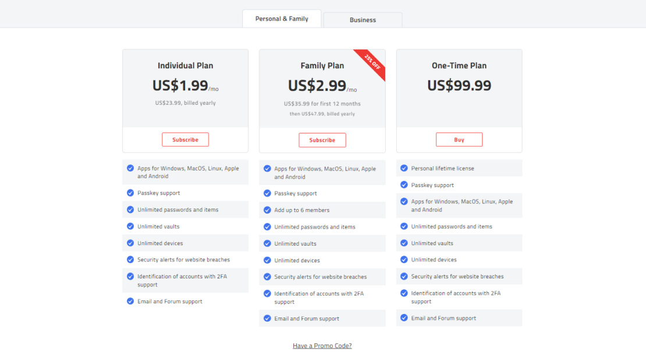Image resolution: width=646 pixels, height=361 pixels.
Task: Click checkmark icon beside Personal lifetime license
Action: point(404,168)
